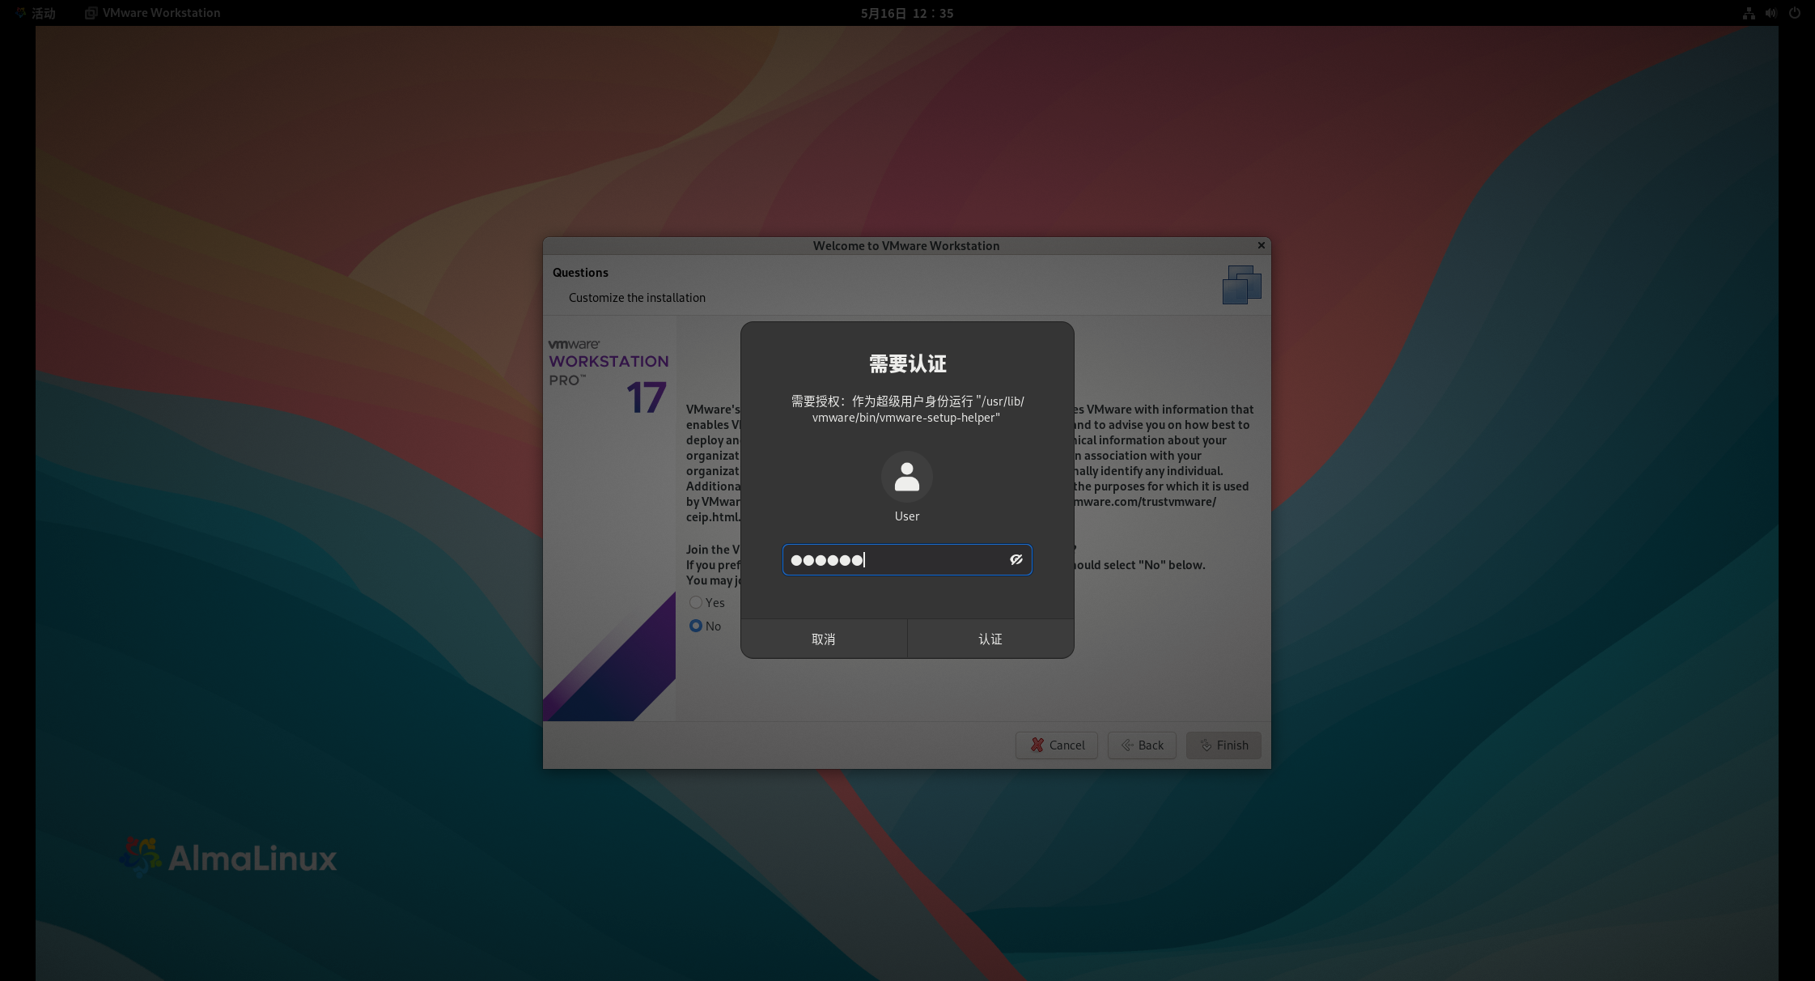This screenshot has height=981, width=1815.
Task: Select the Yes radio button
Action: (x=696, y=602)
